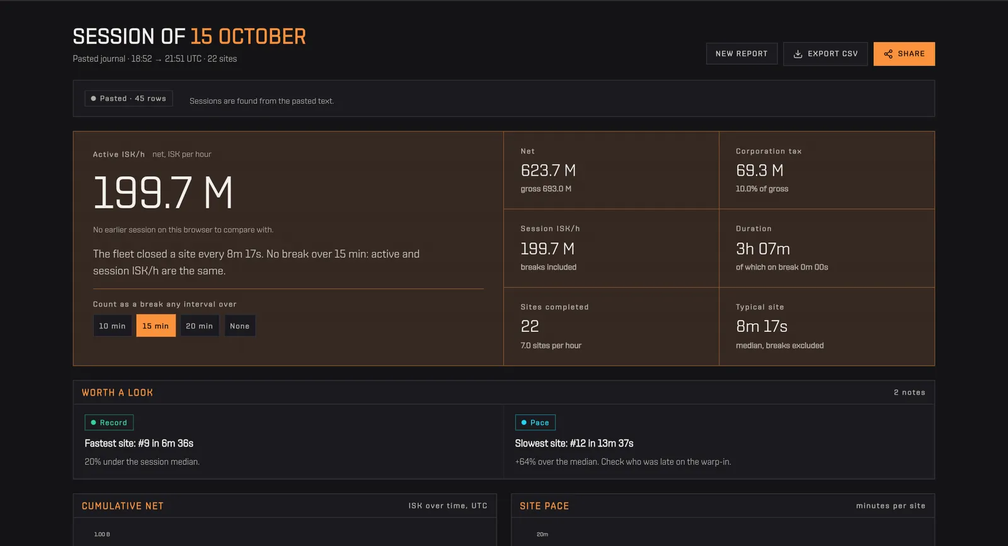Click the 'breaks included' subtext
The width and height of the screenshot is (1008, 546).
click(x=549, y=267)
